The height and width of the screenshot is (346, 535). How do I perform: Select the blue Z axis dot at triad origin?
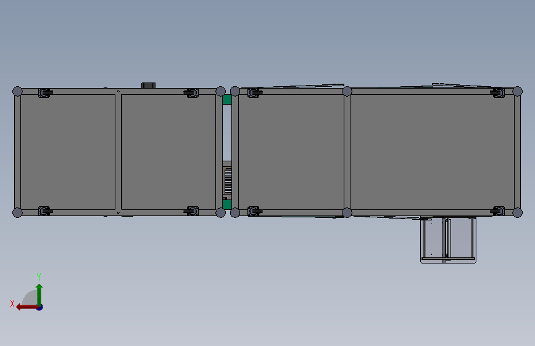point(40,307)
